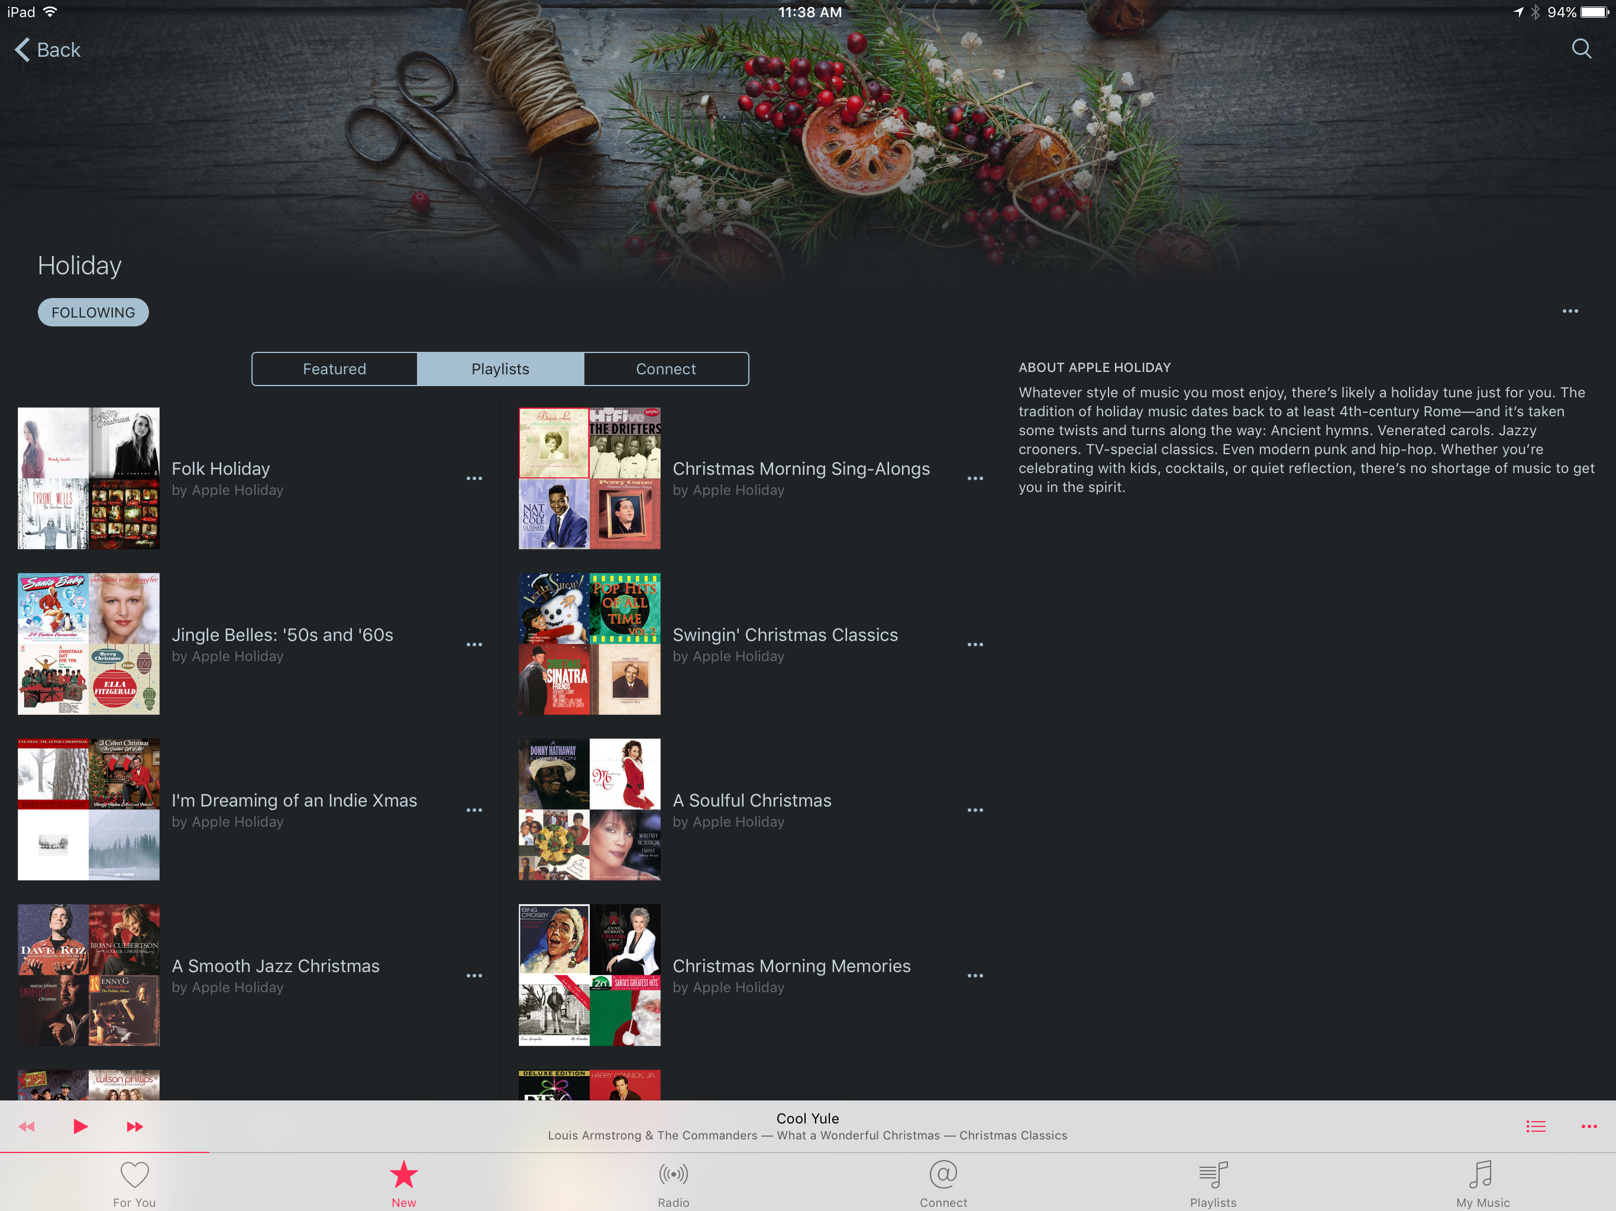Toggle the FOLLOWING button for Holiday
1616x1211 pixels.
pos(93,313)
